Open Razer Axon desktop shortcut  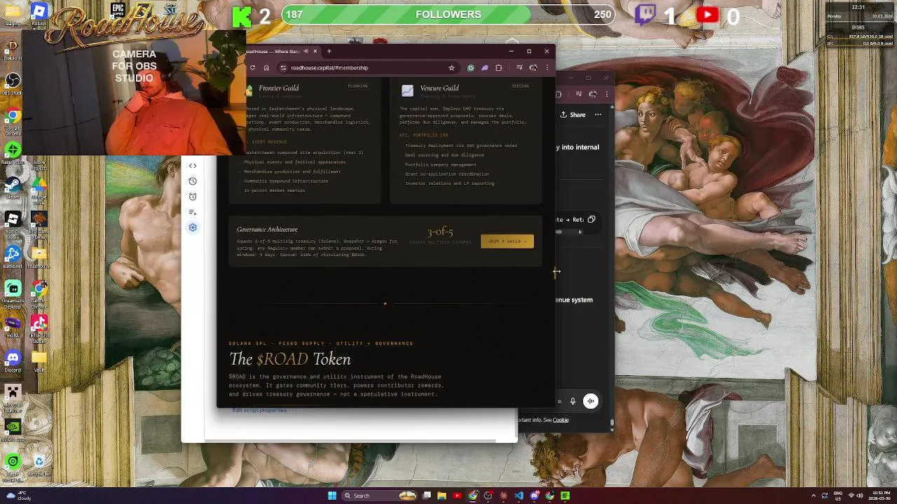pyautogui.click(x=13, y=153)
